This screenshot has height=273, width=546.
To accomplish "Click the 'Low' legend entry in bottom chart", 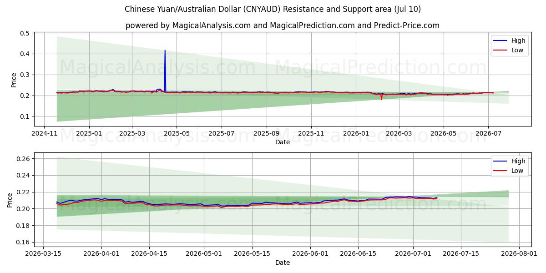I will [517, 171].
